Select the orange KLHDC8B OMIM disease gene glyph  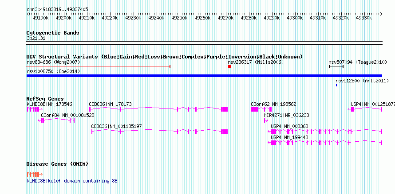click(35, 175)
